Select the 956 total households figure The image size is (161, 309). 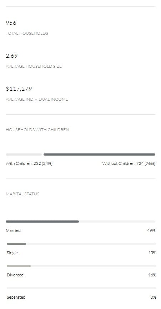click(x=11, y=23)
